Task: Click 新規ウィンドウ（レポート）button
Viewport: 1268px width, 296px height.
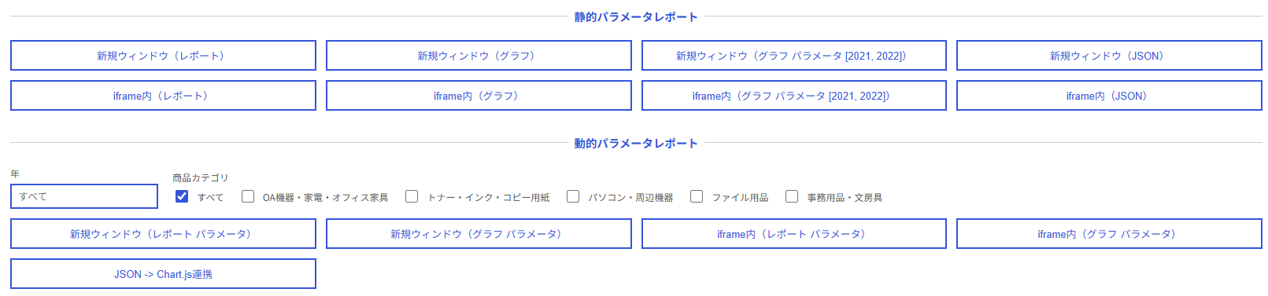Action: tap(163, 56)
